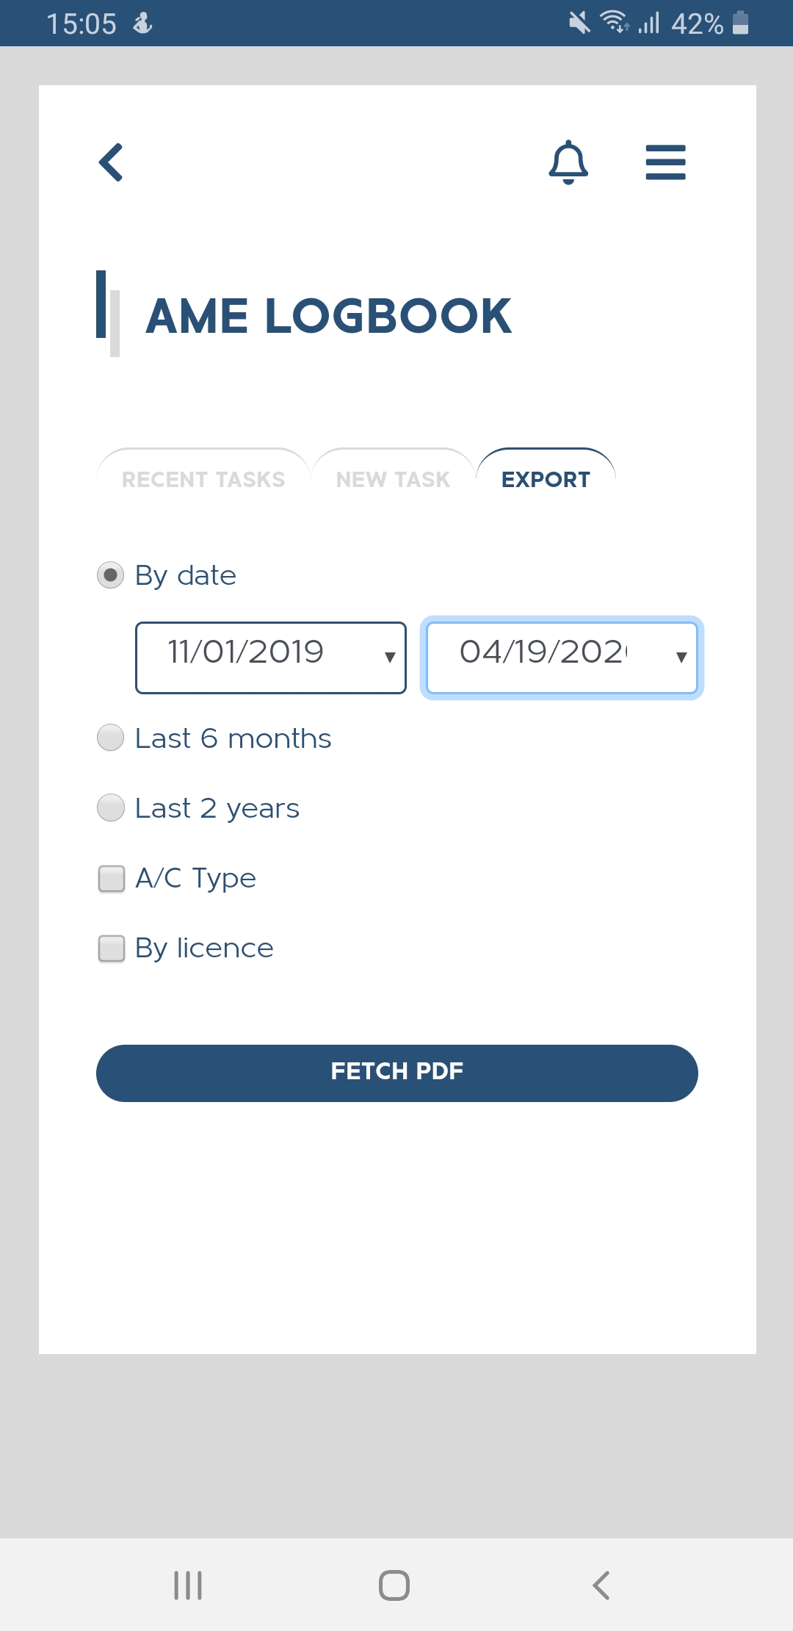The height and width of the screenshot is (1631, 793).
Task: Tap the muted sound status icon
Action: click(579, 23)
